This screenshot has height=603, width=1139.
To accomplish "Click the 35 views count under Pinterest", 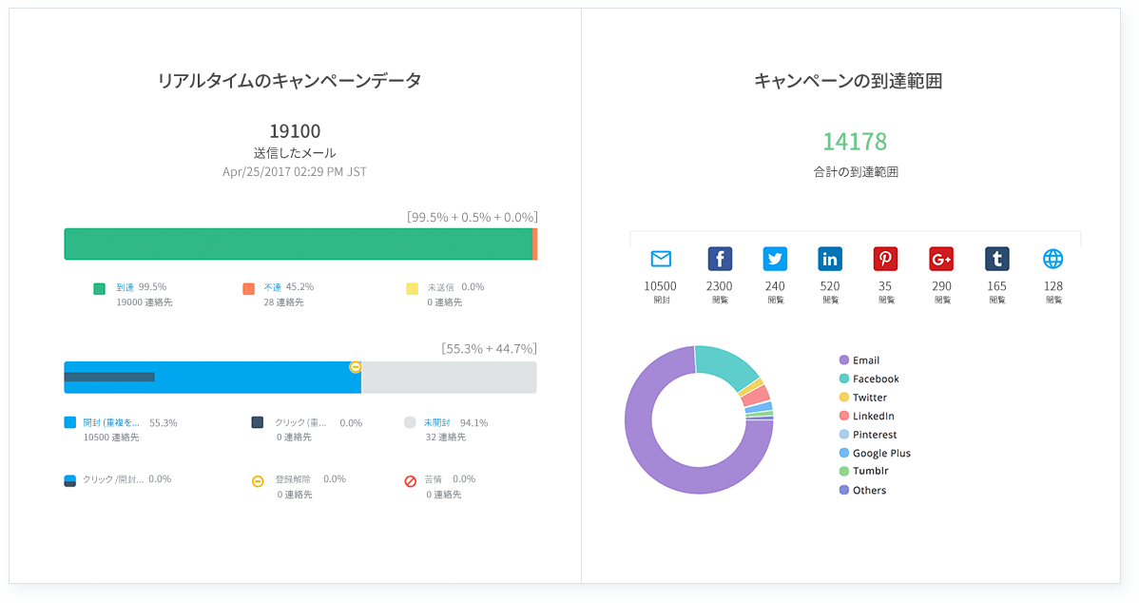I will pos(885,286).
